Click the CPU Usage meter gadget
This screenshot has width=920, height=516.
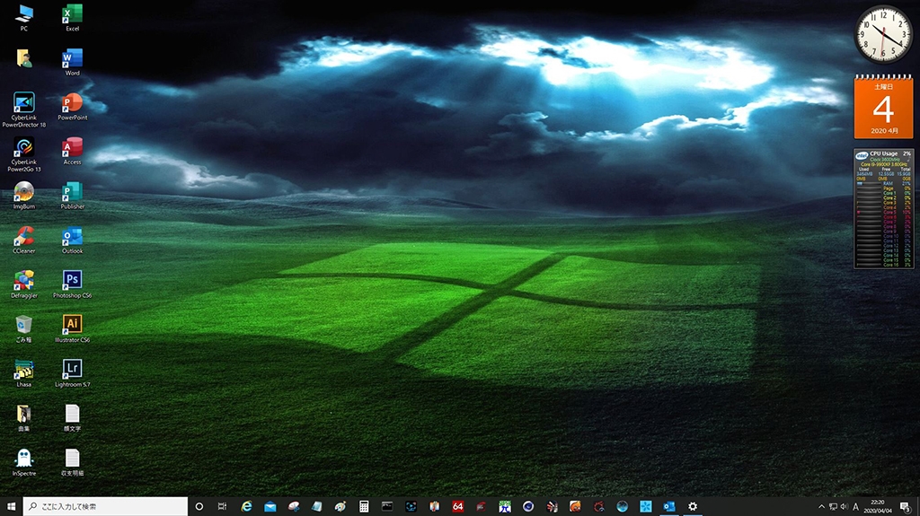point(884,208)
